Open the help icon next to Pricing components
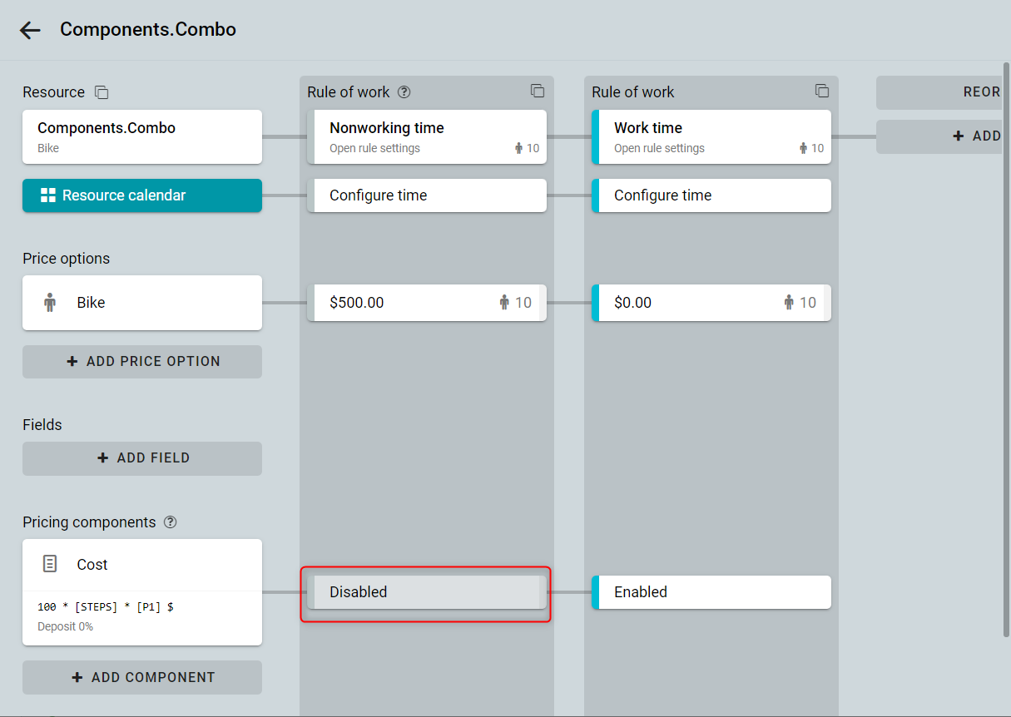Image resolution: width=1011 pixels, height=717 pixels. 171,522
